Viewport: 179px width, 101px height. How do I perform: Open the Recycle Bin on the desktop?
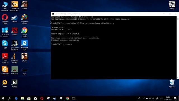point(172,84)
